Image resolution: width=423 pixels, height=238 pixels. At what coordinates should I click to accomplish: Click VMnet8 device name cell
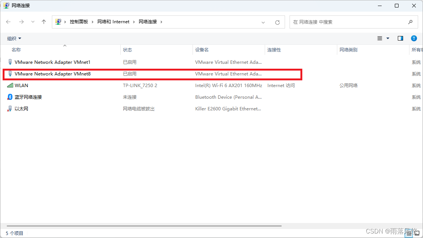coord(228,74)
